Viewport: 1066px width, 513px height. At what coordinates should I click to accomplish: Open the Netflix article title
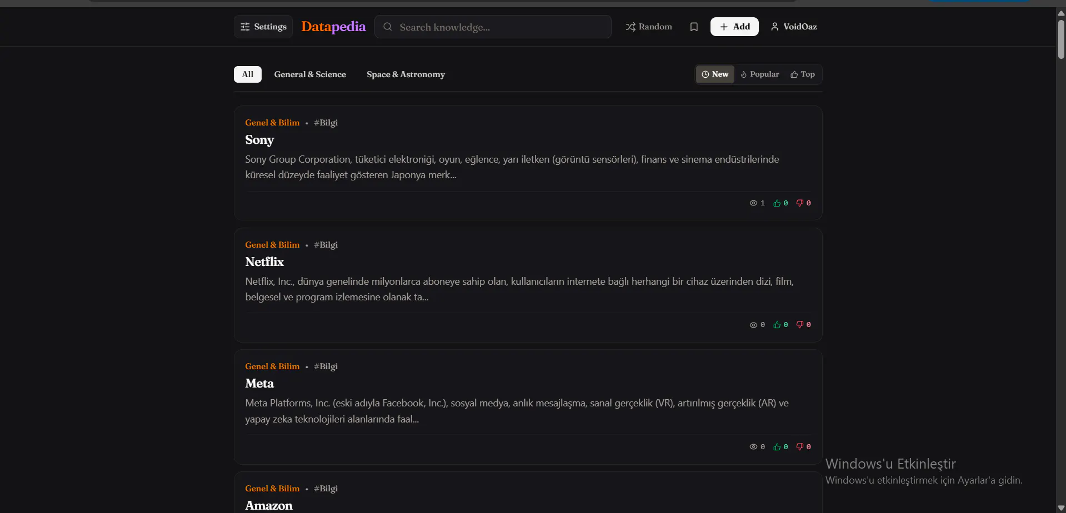tap(264, 261)
